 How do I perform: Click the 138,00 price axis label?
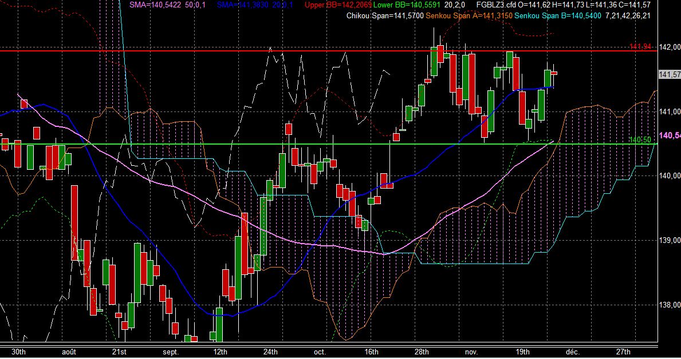click(670, 305)
